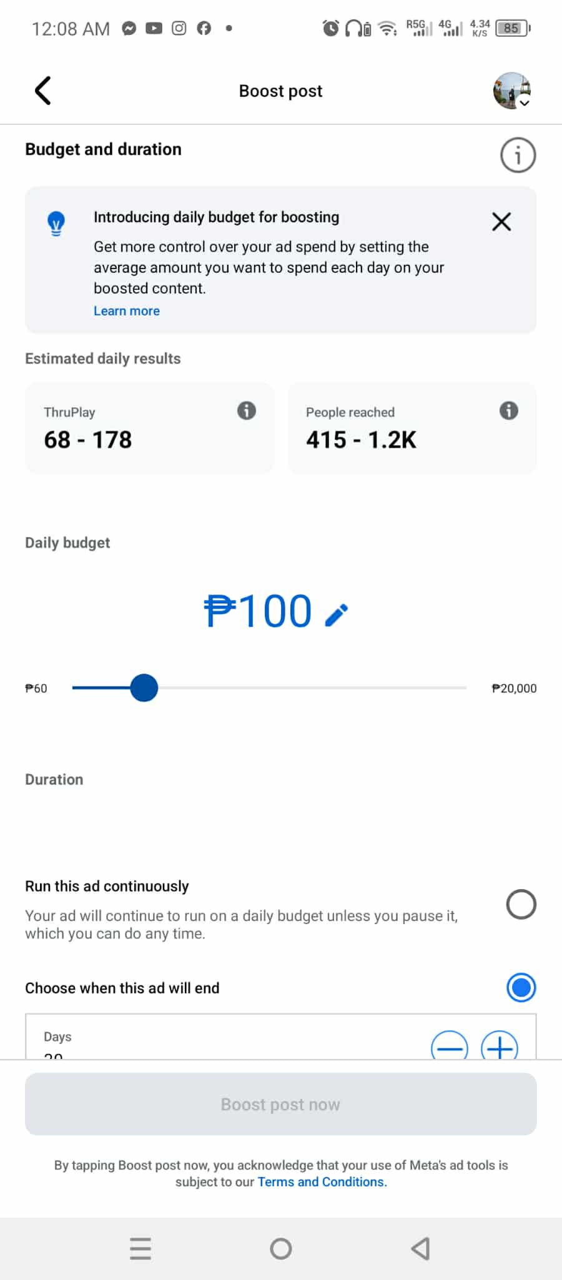Screen dimensions: 562x1280
Task: Increase the number of days
Action: coord(500,1046)
